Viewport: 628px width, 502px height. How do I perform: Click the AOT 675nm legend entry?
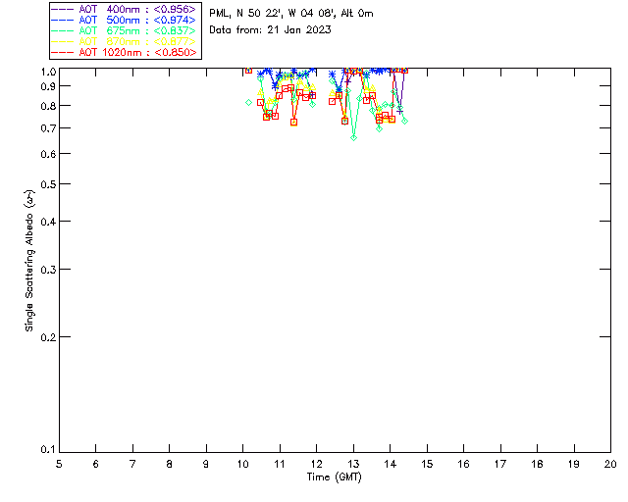tap(124, 30)
